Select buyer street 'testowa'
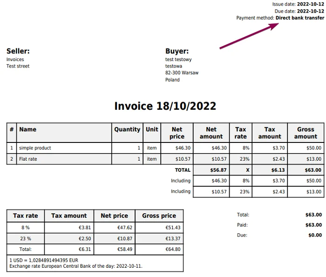The height and width of the screenshot is (277, 326). [x=174, y=66]
